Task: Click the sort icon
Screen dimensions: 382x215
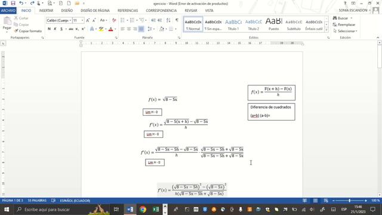Action: [168, 20]
